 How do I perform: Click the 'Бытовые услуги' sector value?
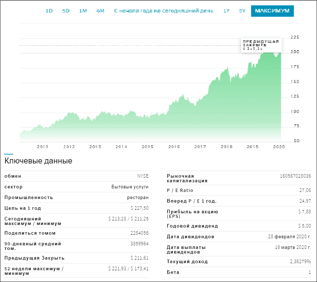pyautogui.click(x=130, y=187)
